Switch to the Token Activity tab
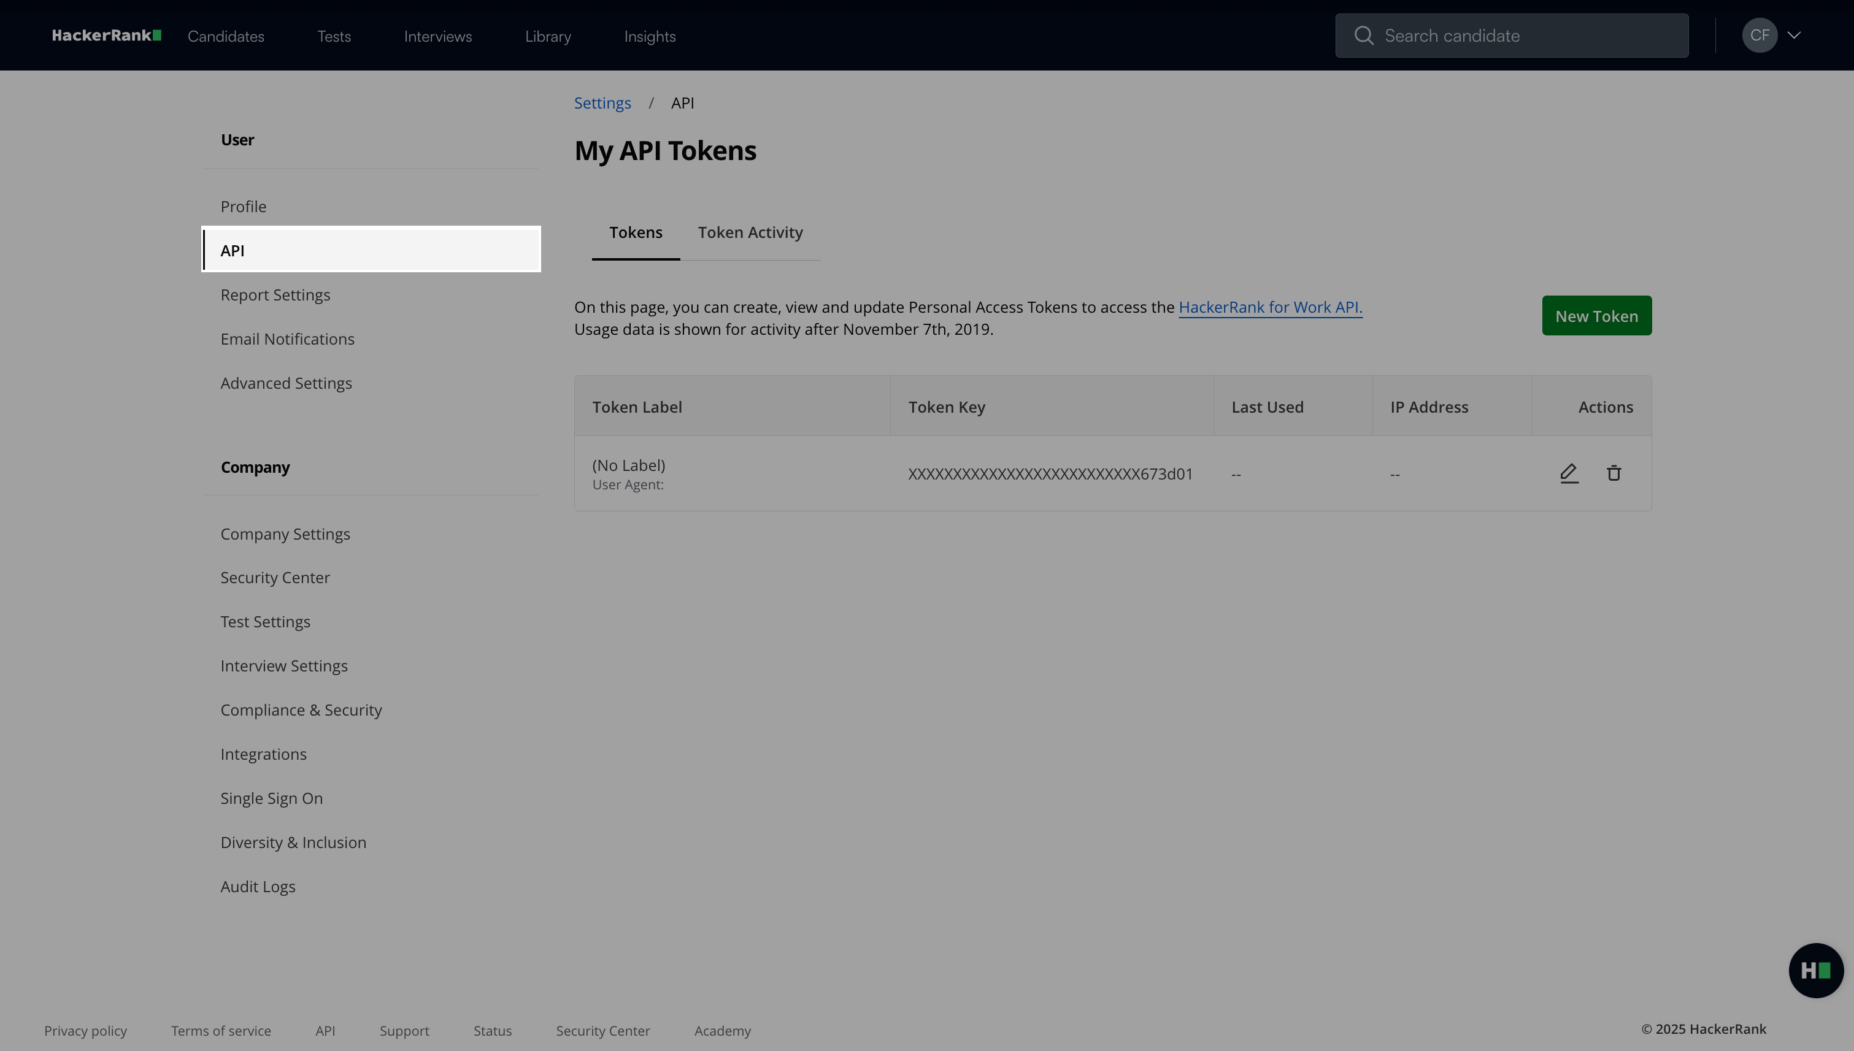This screenshot has height=1051, width=1854. (x=750, y=232)
